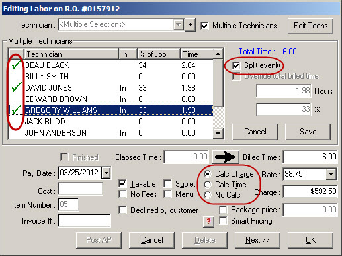Toggle green checkmark for DAVID JONES
Screen dimensions: 342x256
(16, 87)
